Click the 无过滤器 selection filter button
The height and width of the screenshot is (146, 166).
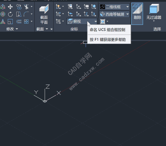154,13
